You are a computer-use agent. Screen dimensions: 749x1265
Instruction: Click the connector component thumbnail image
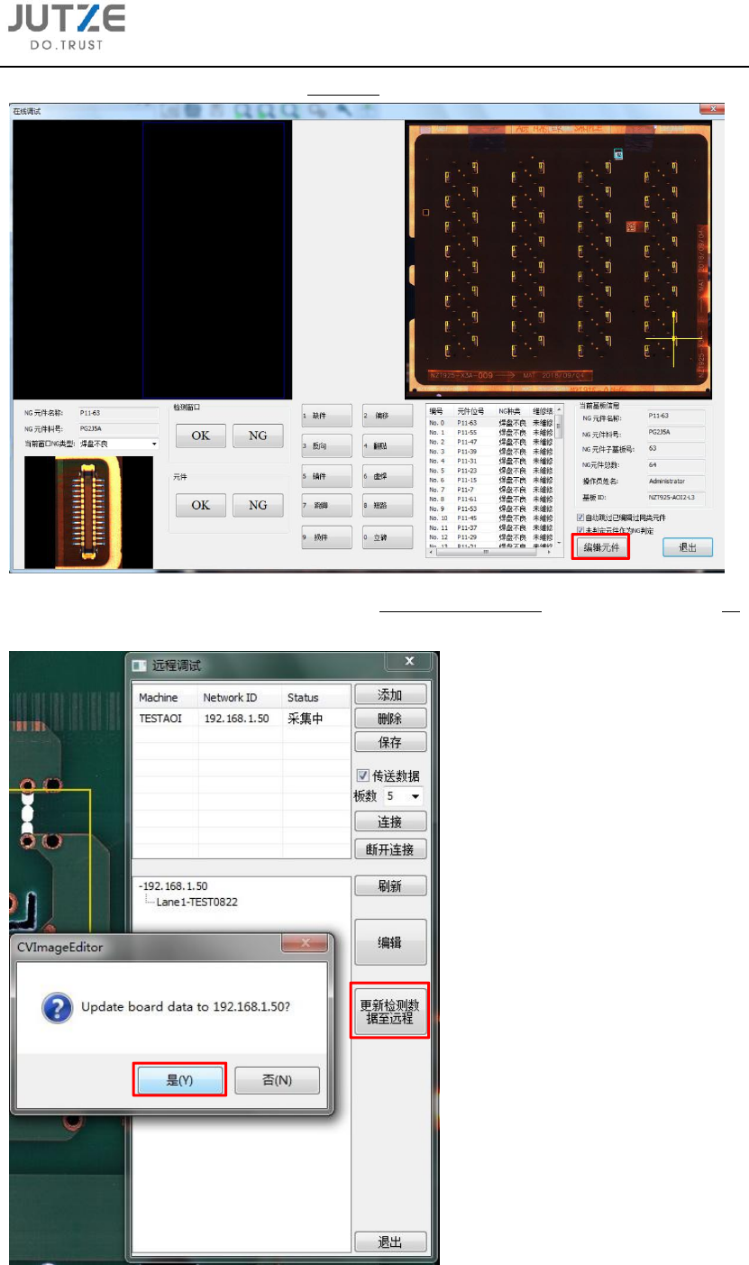click(x=88, y=511)
